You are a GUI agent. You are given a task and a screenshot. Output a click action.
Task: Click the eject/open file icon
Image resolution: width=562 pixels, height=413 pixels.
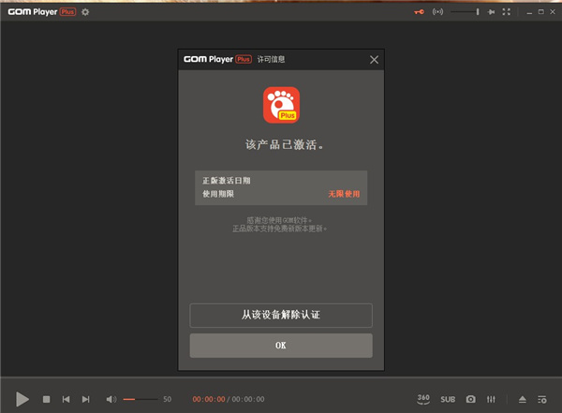[x=523, y=399]
